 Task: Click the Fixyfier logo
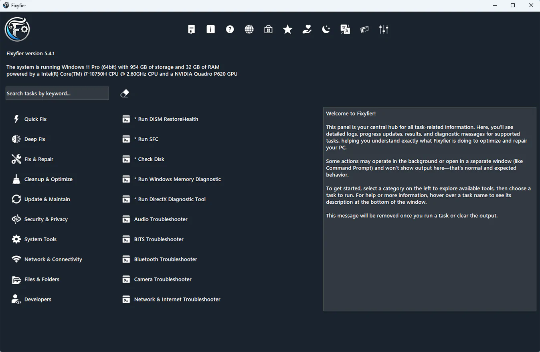tap(17, 29)
